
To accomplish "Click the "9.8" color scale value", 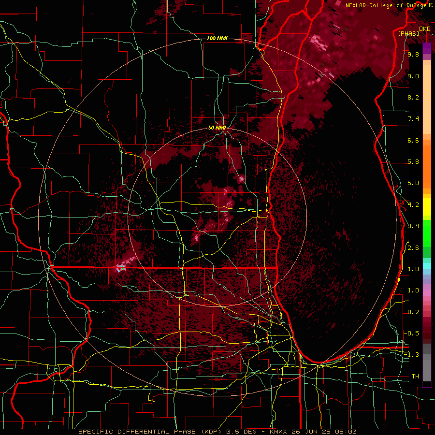I will click(x=413, y=54).
